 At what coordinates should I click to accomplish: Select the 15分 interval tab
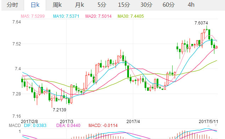(x=124, y=5)
